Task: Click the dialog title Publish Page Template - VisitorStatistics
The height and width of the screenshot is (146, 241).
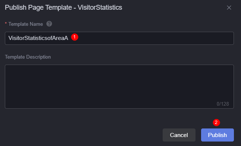Action: [x=63, y=7]
